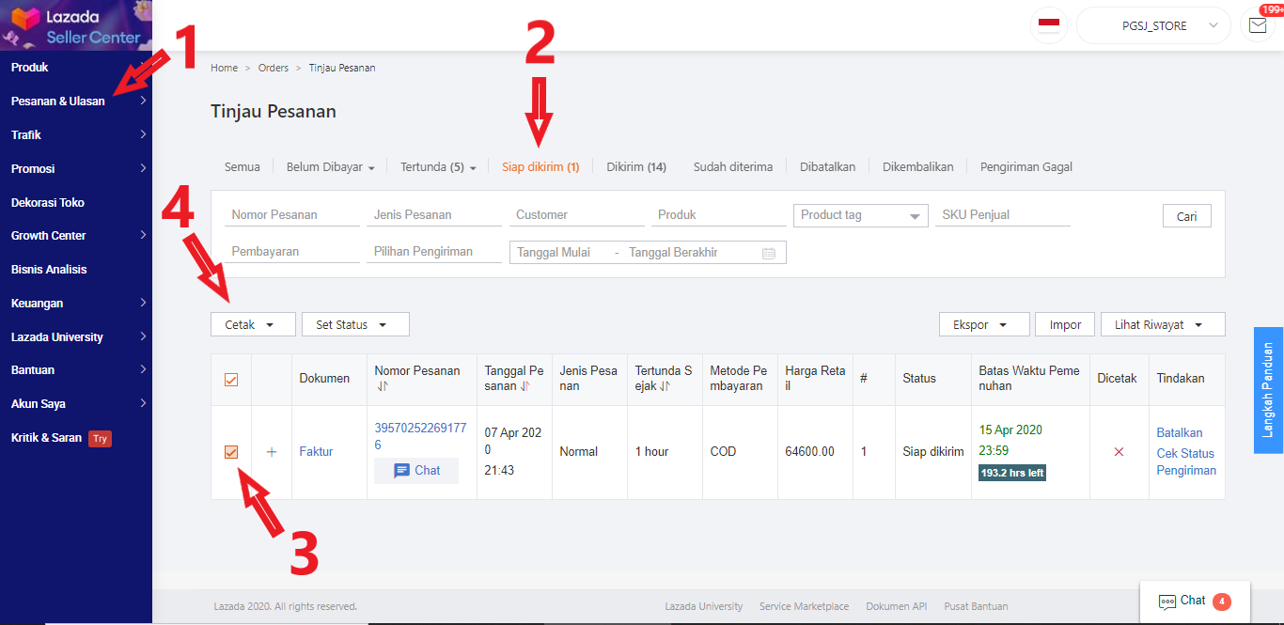This screenshot has width=1284, height=625.
Task: Focus the Customer filter field
Action: 576,215
